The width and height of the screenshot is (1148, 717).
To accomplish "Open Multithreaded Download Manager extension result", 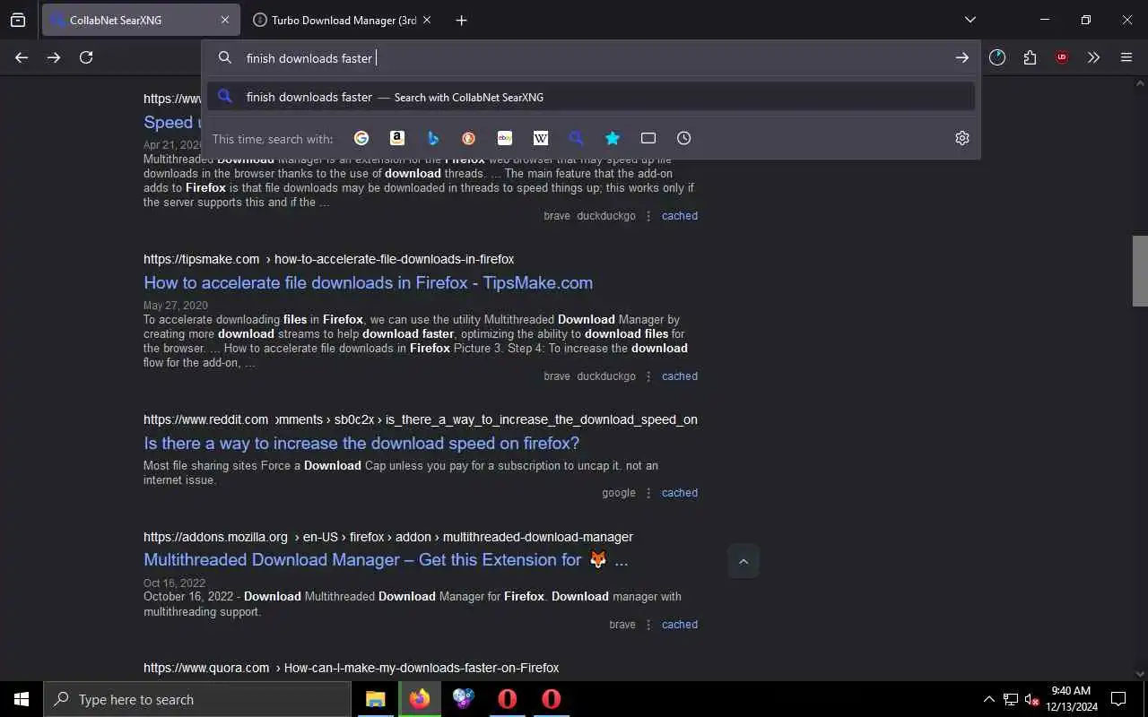I will [x=386, y=559].
